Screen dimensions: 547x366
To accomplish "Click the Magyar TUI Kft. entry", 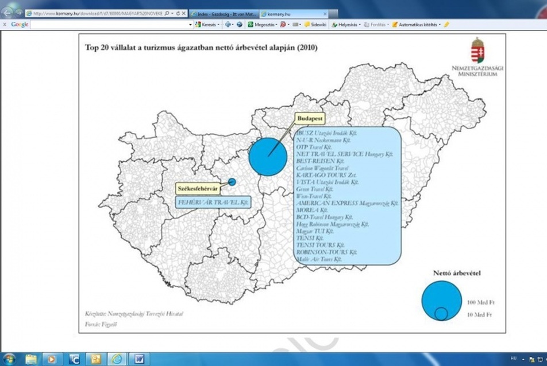I will [x=315, y=231].
